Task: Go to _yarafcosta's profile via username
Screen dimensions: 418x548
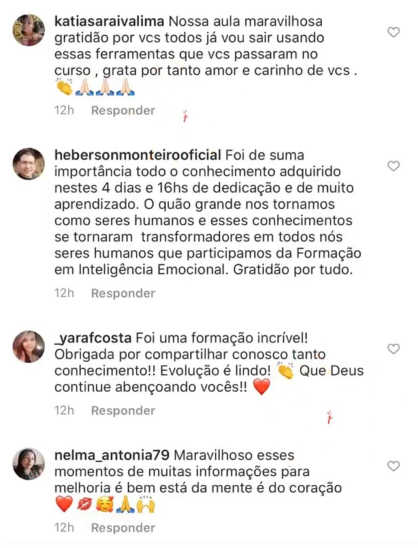Action: (93, 338)
